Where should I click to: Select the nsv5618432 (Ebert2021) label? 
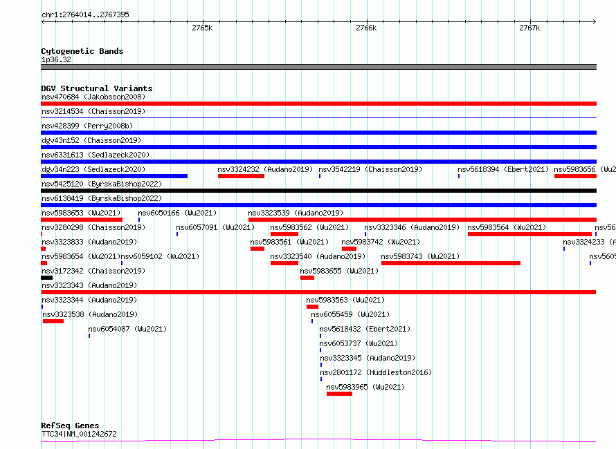(x=365, y=329)
